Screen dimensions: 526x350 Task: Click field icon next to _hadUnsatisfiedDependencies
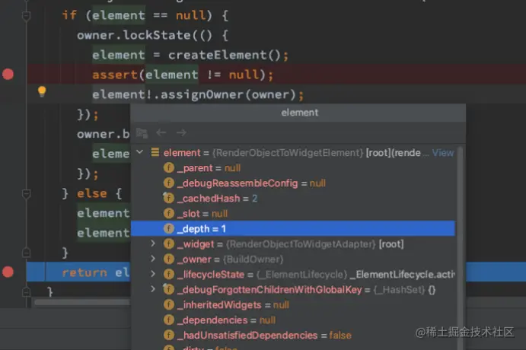click(x=169, y=335)
